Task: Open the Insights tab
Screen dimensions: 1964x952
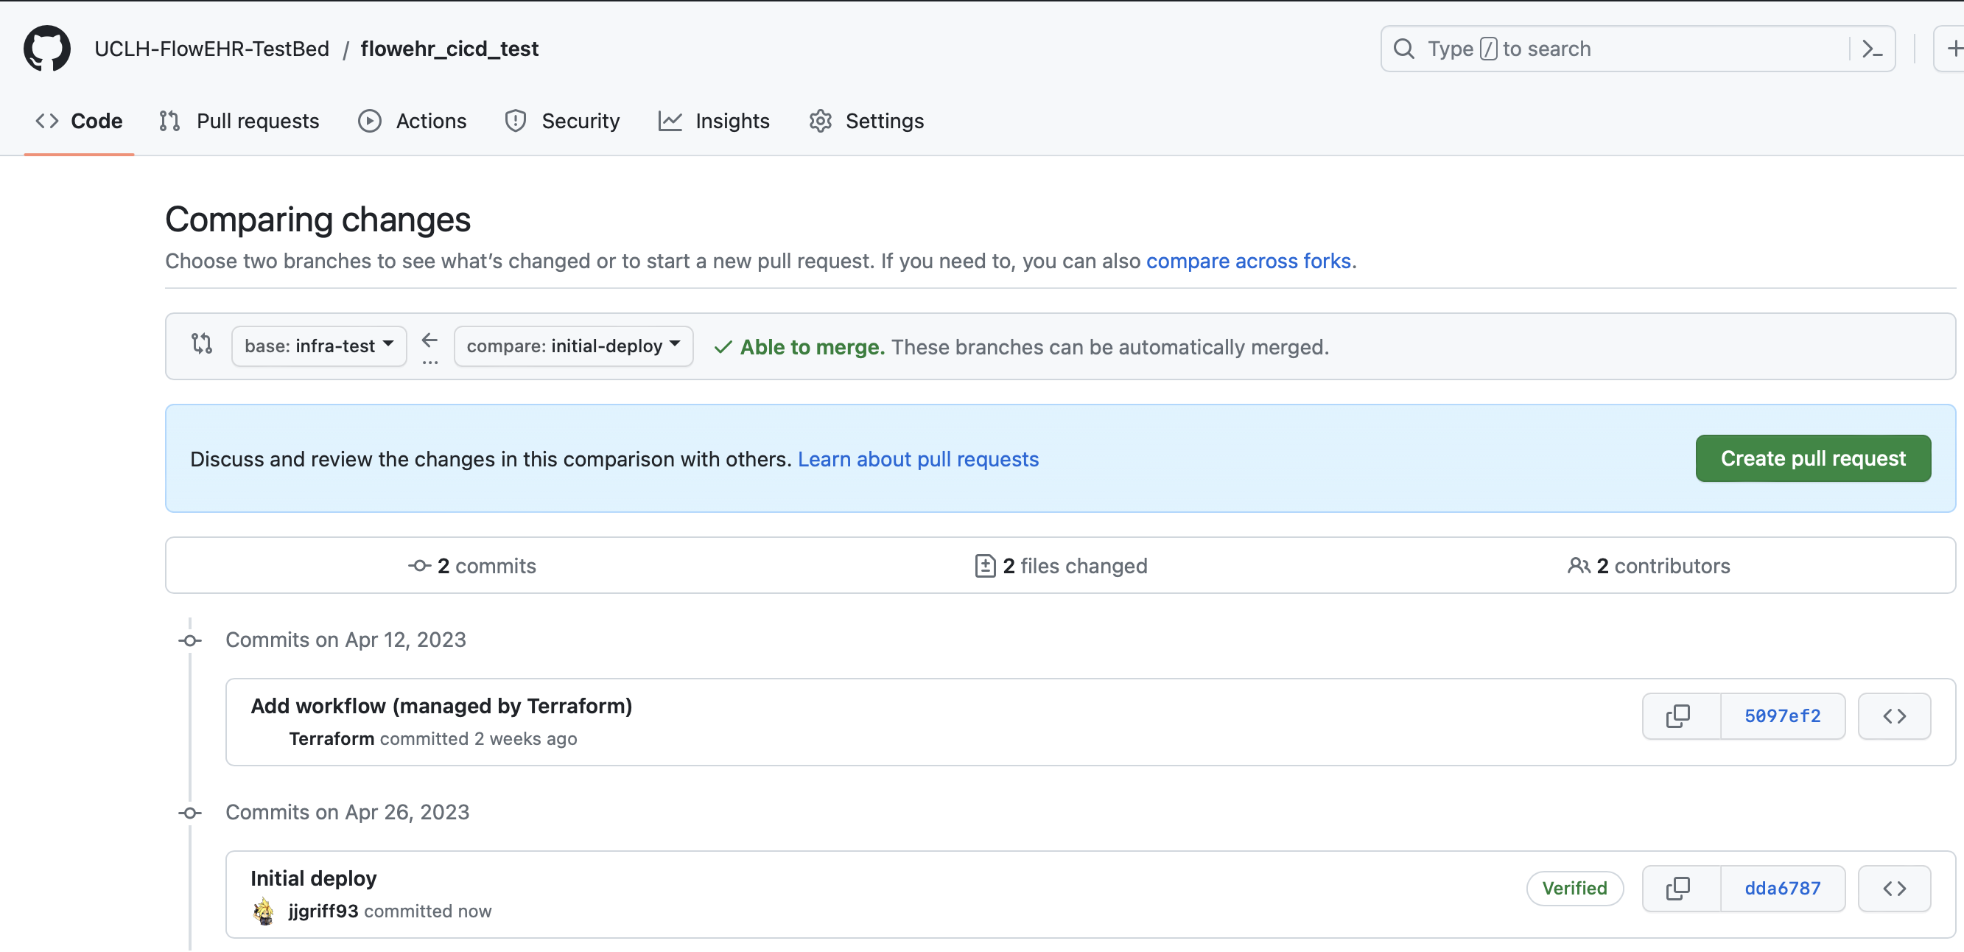Action: tap(732, 120)
